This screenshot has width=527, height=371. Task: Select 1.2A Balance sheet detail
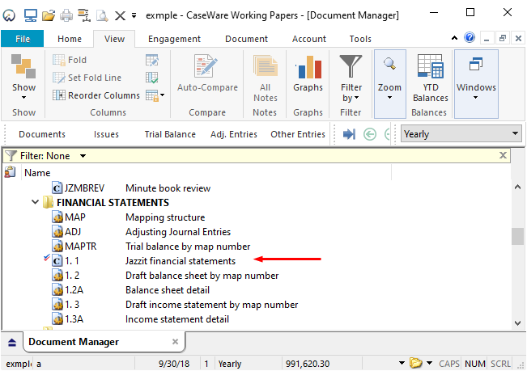point(131,290)
